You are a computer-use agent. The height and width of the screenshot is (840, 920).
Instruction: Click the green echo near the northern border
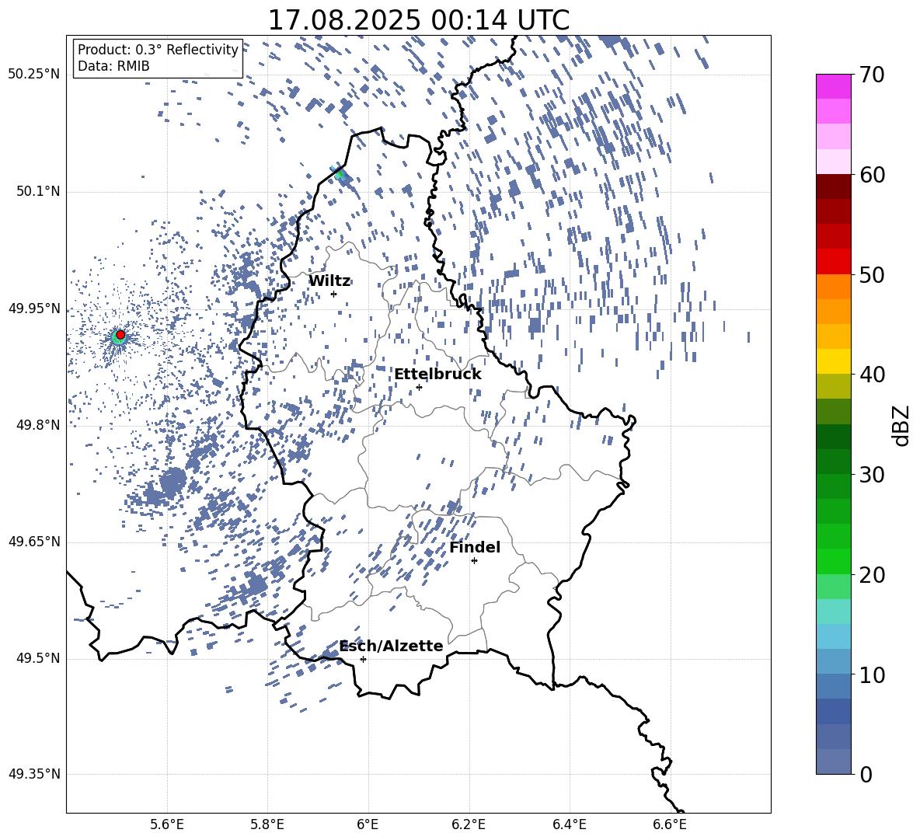(x=339, y=173)
